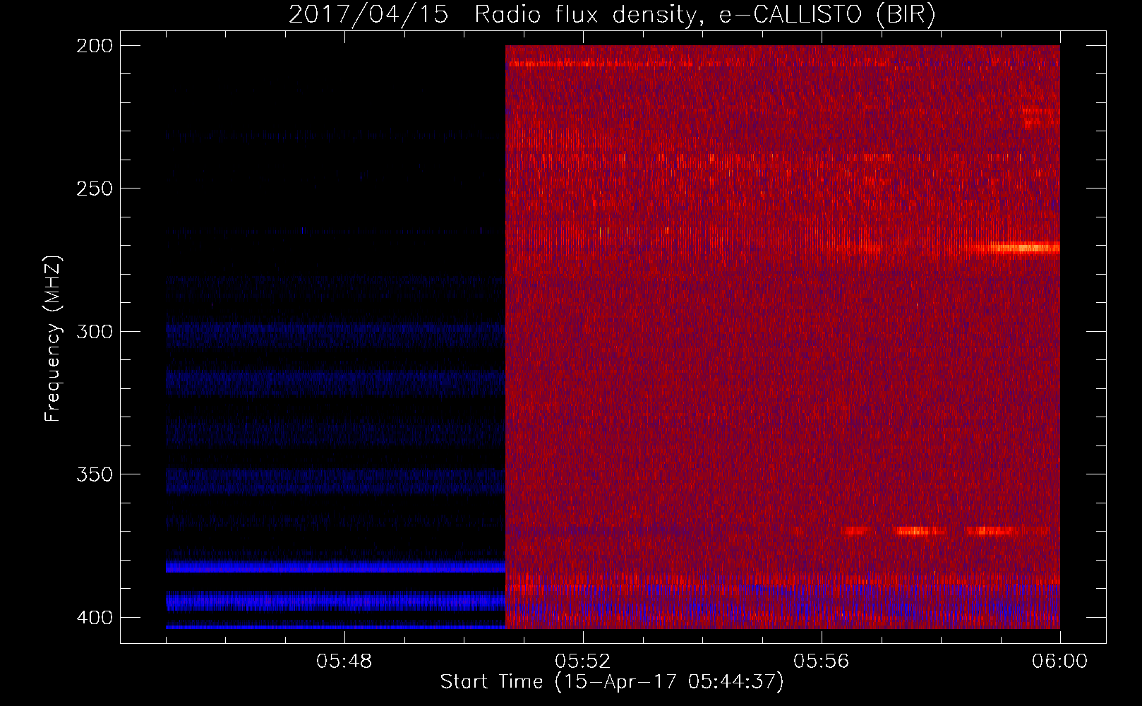Click the 05:48 time tick label

click(x=344, y=662)
